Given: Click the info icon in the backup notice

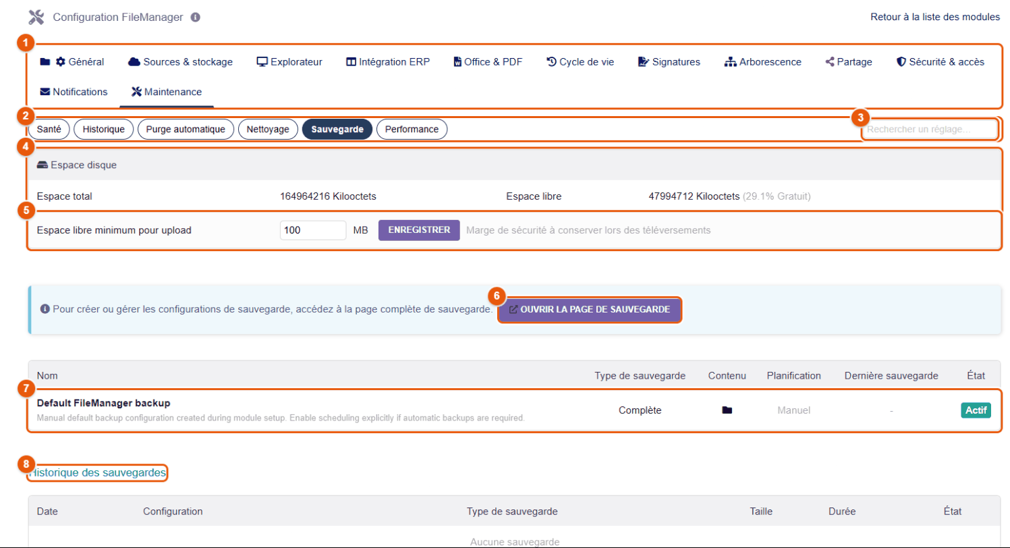Looking at the screenshot, I should [45, 309].
